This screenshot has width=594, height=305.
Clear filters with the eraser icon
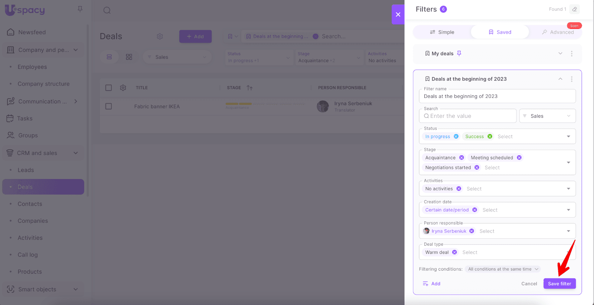574,9
